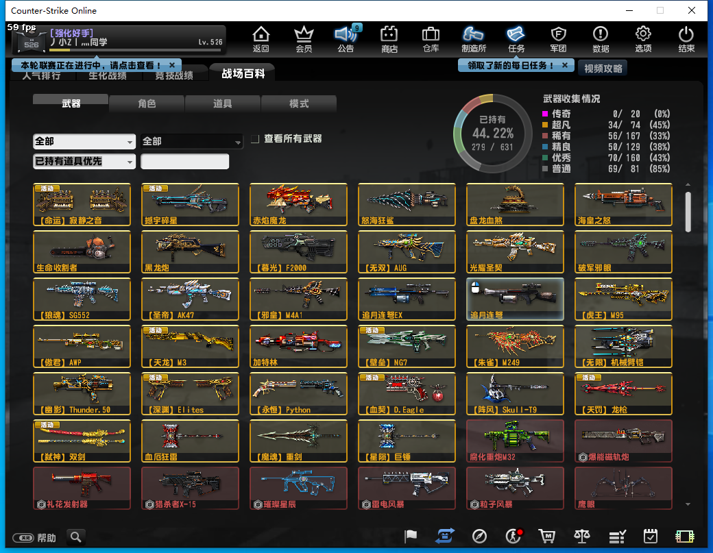The height and width of the screenshot is (553, 713).
Task: Expand the second 全部 filter dropdown
Action: pos(191,141)
